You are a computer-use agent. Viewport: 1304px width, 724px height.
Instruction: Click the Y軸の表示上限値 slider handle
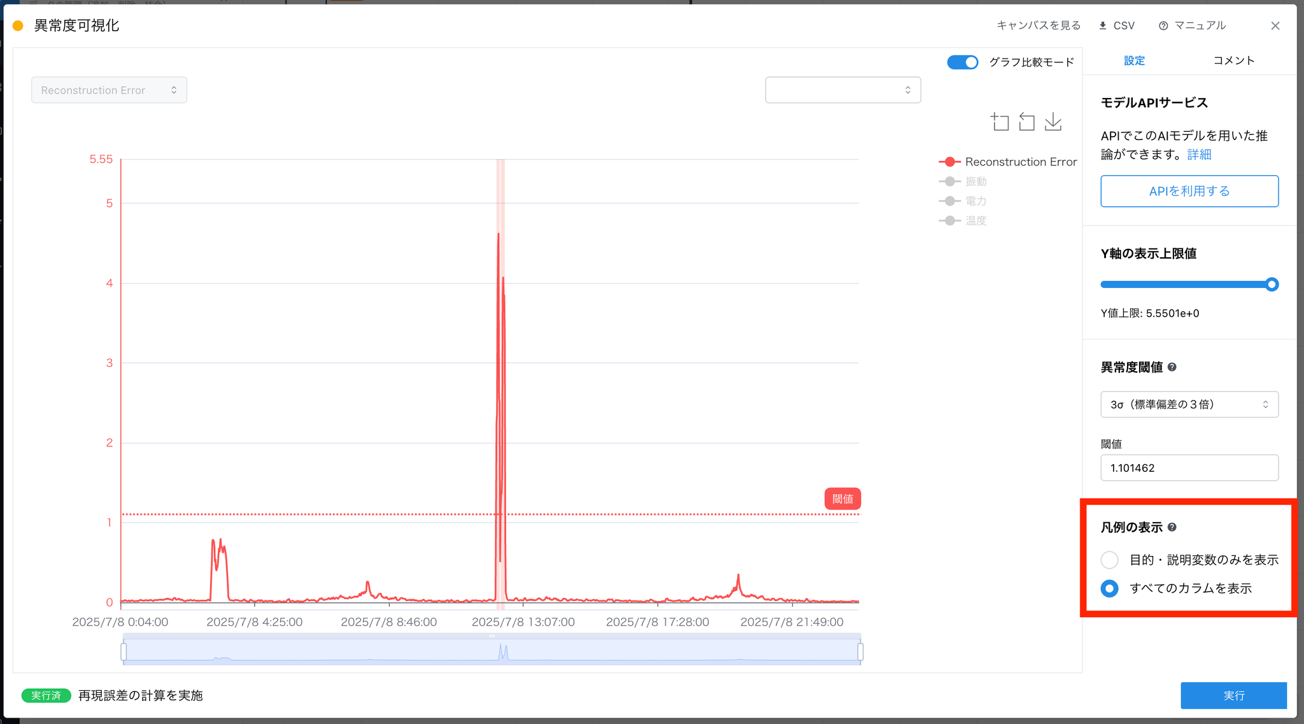tap(1272, 285)
